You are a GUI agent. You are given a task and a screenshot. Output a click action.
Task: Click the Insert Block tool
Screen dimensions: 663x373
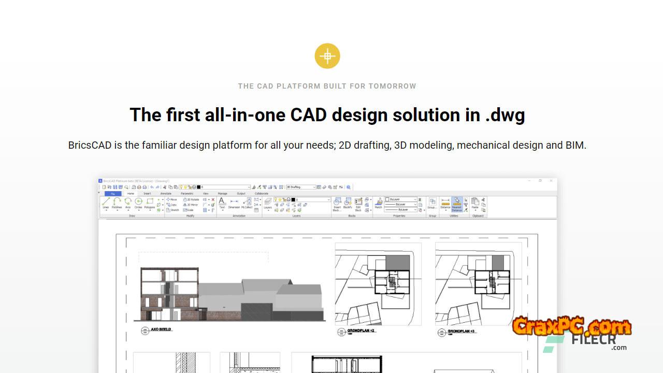pos(337,204)
